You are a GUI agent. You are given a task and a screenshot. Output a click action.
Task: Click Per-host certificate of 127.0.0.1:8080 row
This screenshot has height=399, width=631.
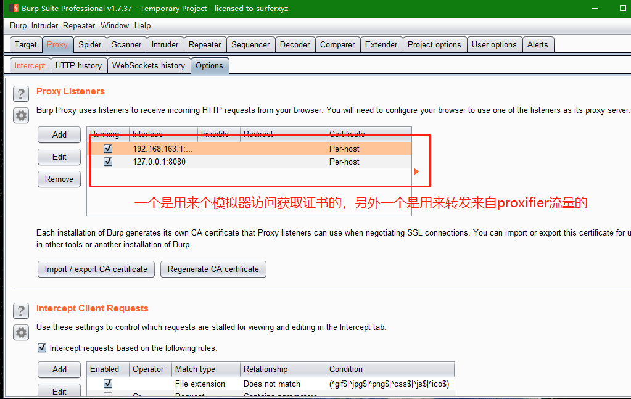344,162
